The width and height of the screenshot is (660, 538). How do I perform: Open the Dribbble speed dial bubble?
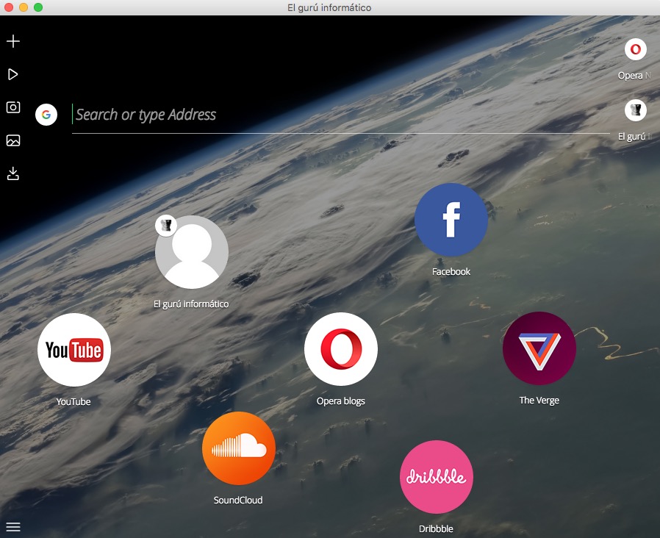pos(436,477)
